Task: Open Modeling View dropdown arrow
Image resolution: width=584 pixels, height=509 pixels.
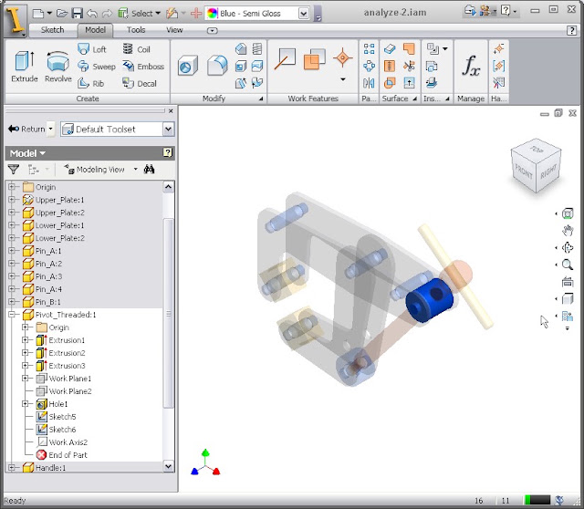Action: [136, 170]
